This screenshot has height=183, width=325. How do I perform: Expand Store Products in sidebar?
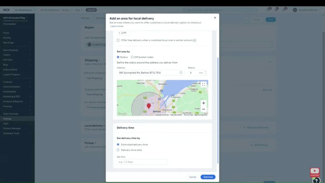pos(17,50)
